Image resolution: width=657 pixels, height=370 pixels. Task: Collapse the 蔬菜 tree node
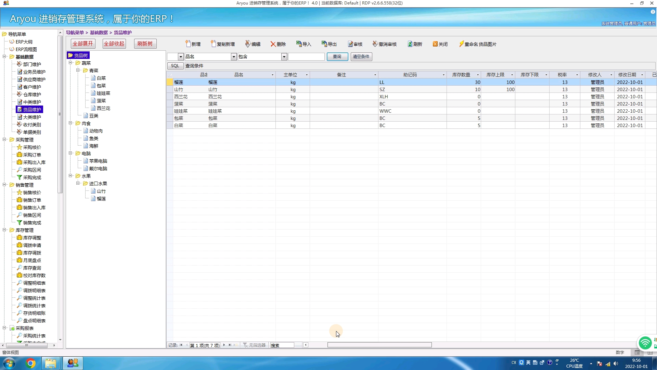(70, 63)
